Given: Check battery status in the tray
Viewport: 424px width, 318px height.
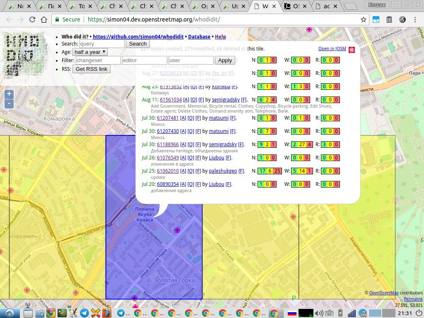Looking at the screenshot, I should pos(340,313).
